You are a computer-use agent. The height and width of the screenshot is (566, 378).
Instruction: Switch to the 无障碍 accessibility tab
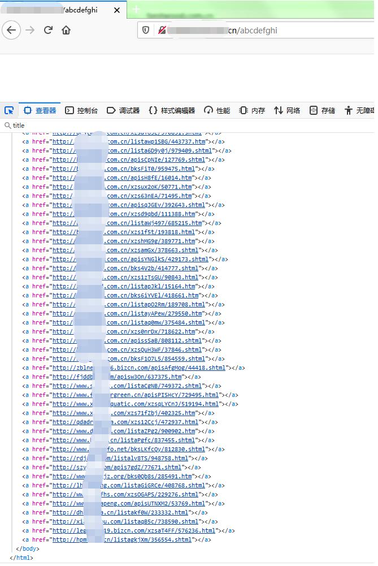359,110
